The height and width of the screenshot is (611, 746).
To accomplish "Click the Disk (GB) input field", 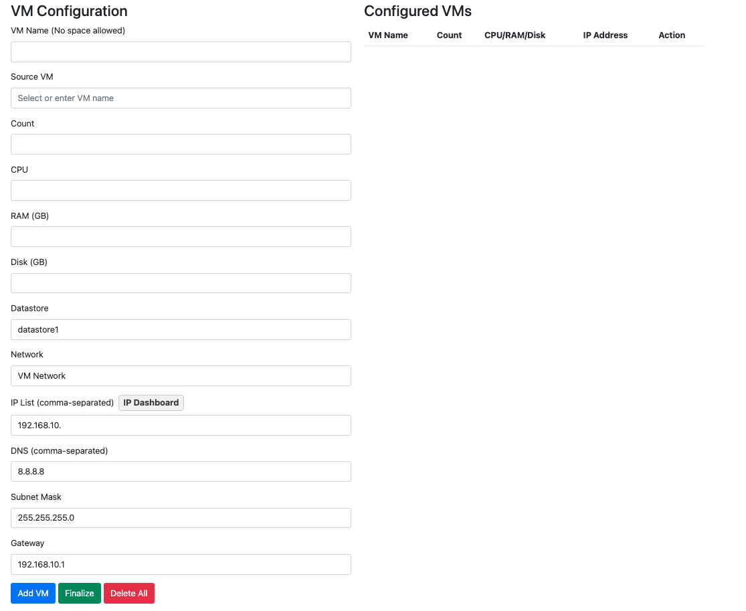I will [181, 283].
